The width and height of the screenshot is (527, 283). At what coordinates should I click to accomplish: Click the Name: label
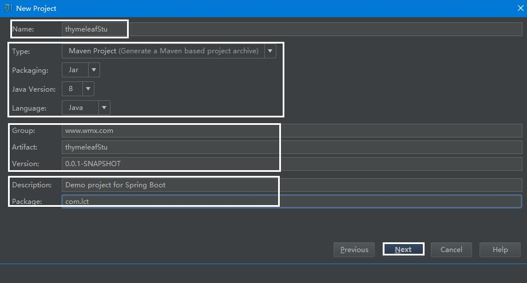(x=23, y=29)
